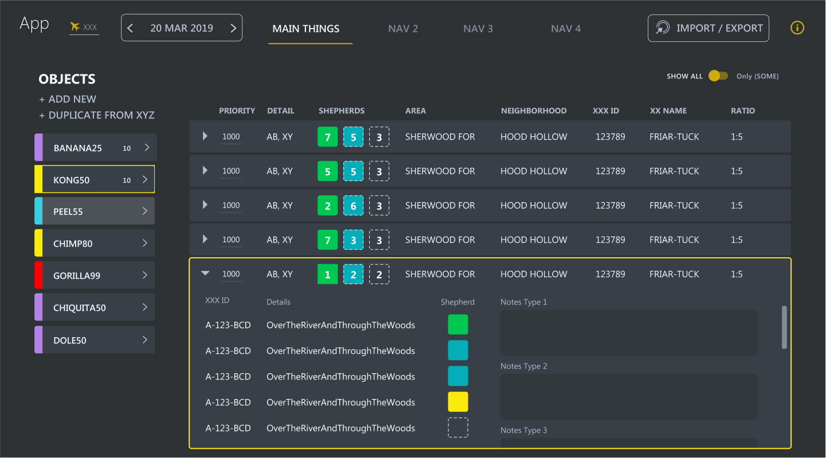Image resolution: width=826 pixels, height=458 pixels.
Task: Click green shepherd badge 2
Action: pyautogui.click(x=328, y=206)
